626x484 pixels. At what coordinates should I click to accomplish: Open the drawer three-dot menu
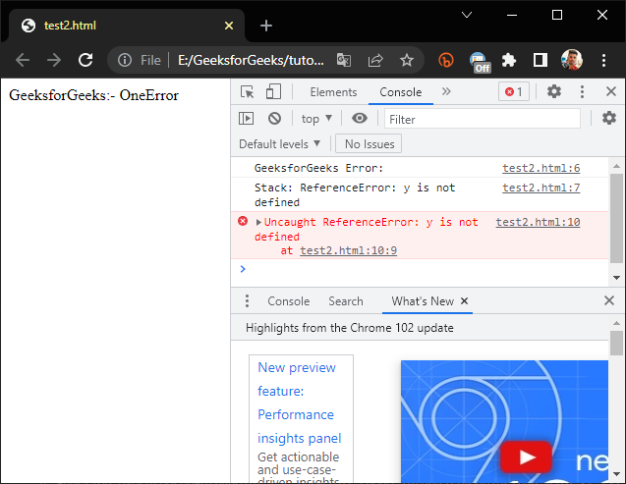click(247, 301)
